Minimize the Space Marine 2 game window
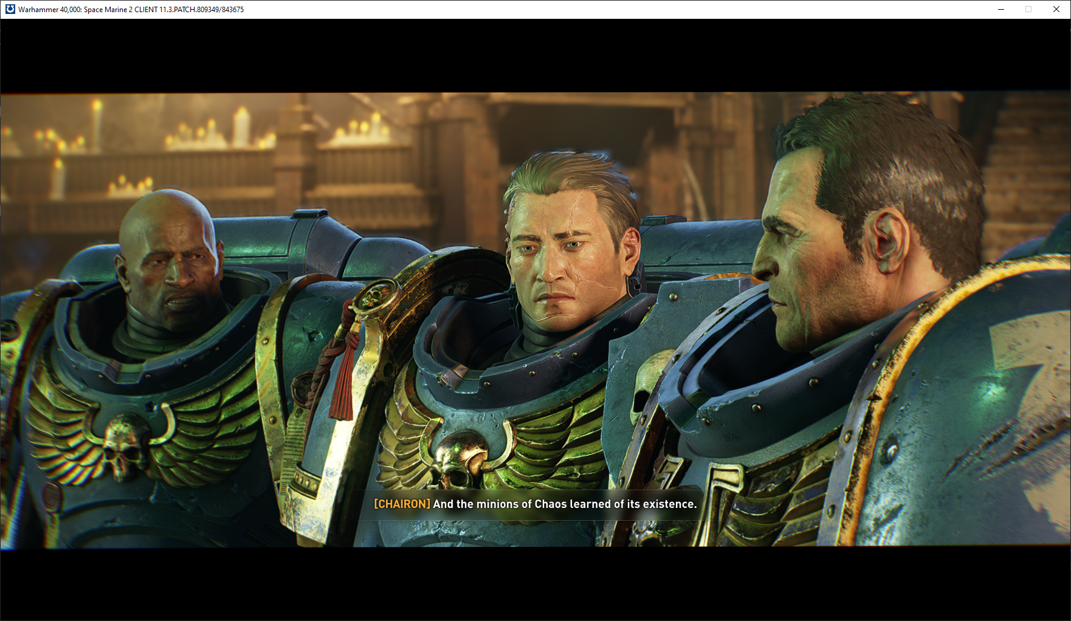Image resolution: width=1071 pixels, height=621 pixels. 1001,9
